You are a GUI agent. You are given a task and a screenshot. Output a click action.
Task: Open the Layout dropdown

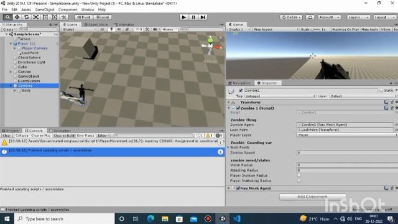(385, 17)
